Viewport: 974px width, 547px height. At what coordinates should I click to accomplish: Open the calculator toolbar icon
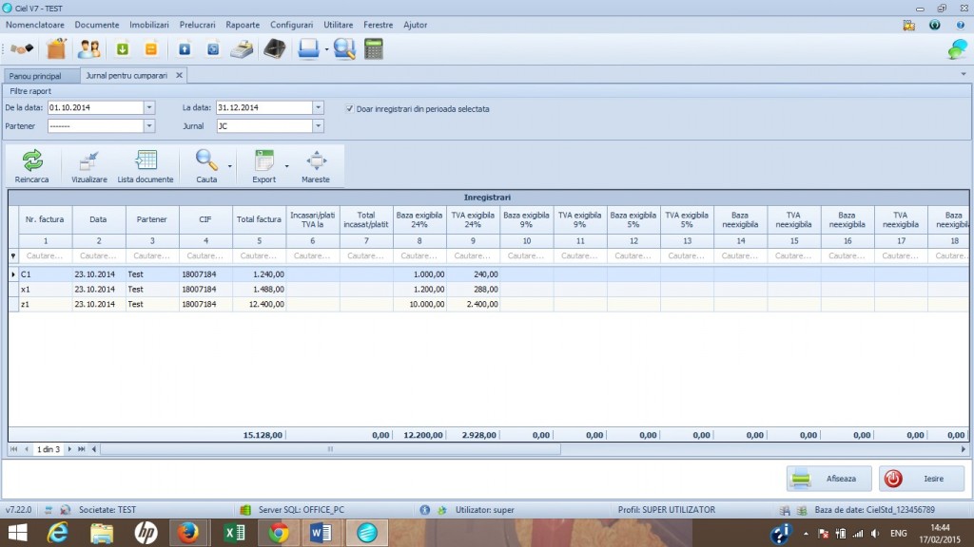tap(374, 49)
